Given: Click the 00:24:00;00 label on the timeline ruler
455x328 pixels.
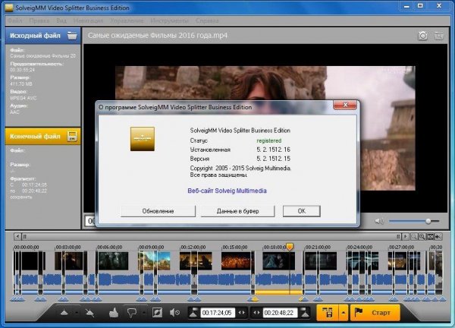Looking at the screenshot, I should click(359, 248).
